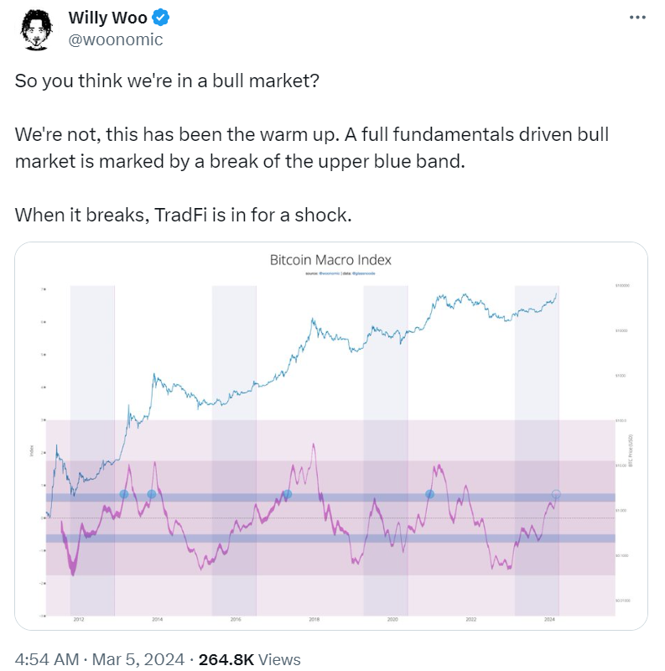665x671 pixels.
Task: Click the 2012 label on chart axis
Action: pos(78,620)
